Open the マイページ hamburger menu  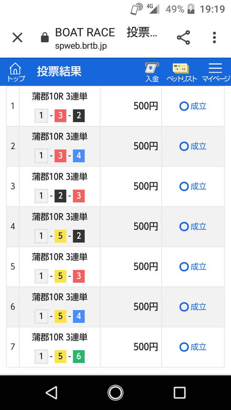pyautogui.click(x=216, y=72)
